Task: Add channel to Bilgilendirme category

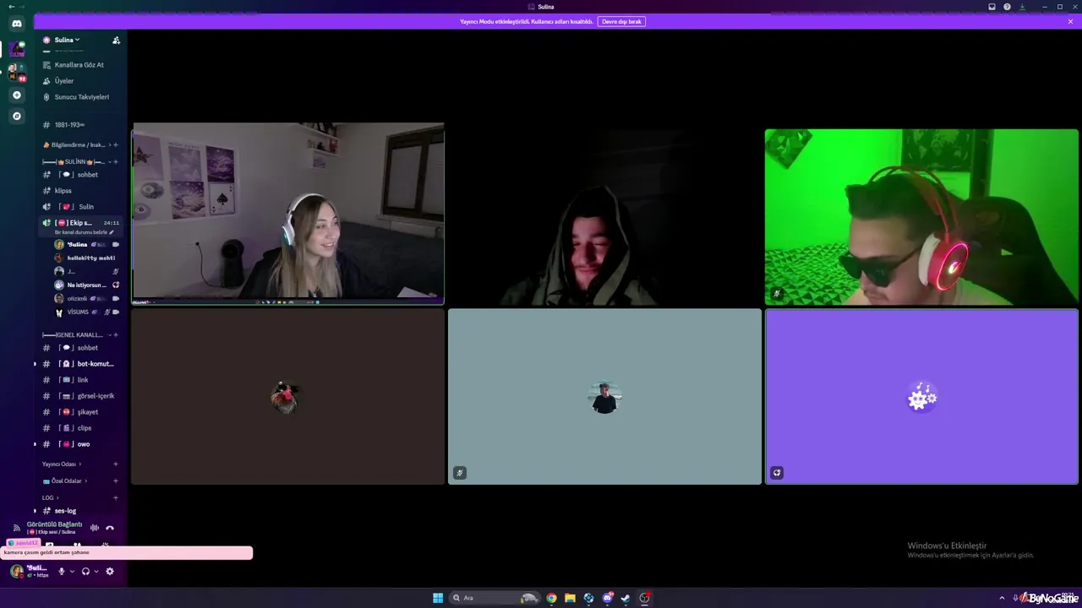Action: pos(116,145)
